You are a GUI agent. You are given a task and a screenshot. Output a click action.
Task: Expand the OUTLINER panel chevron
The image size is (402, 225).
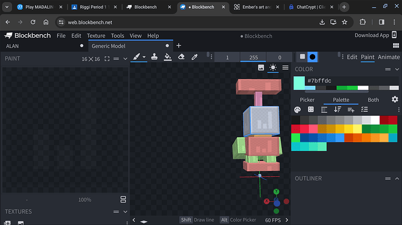397,178
